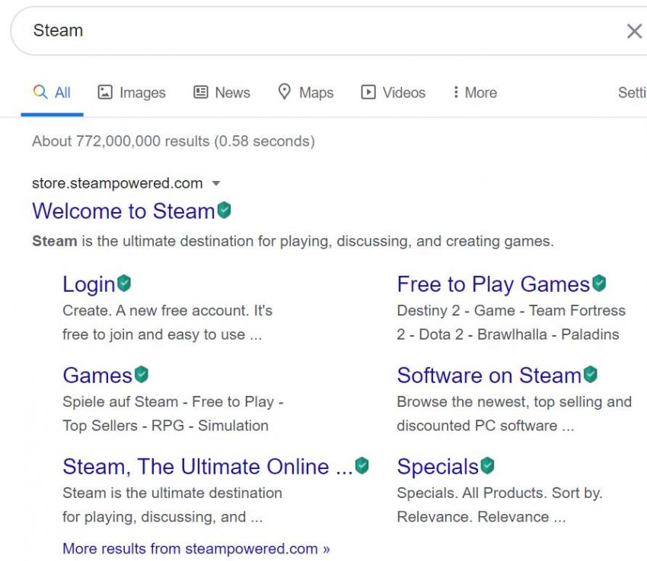Click the green shield badge next to Login
Screen dimensions: 647x561
click(x=124, y=284)
